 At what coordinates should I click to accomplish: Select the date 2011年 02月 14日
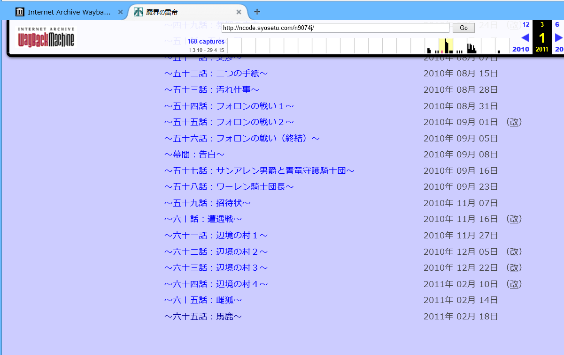(x=461, y=300)
